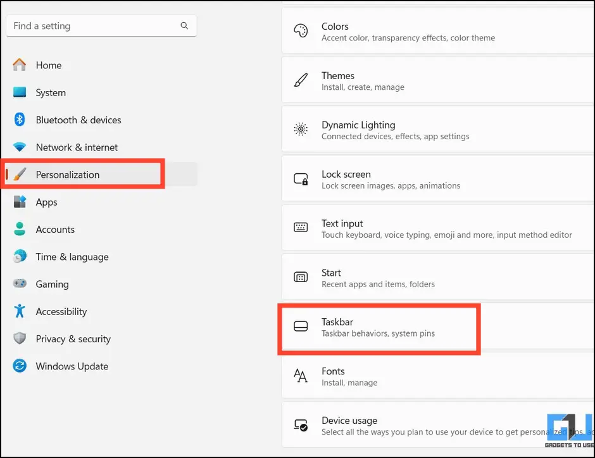Click the Dynamic Lighting sun icon
Image resolution: width=595 pixels, height=458 pixels.
tap(301, 129)
